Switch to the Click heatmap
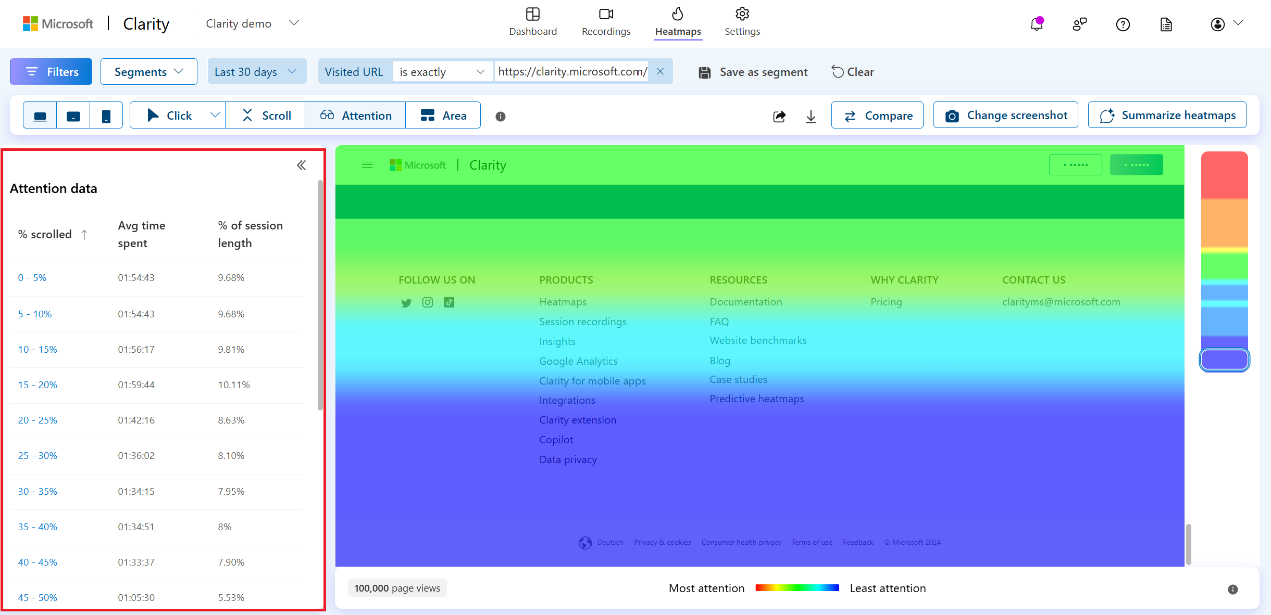Image resolution: width=1271 pixels, height=615 pixels. pos(169,116)
